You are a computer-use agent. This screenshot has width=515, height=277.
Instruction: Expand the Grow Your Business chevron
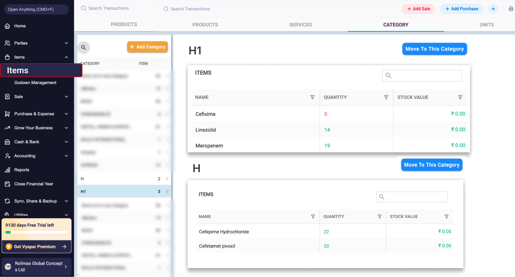[66, 128]
